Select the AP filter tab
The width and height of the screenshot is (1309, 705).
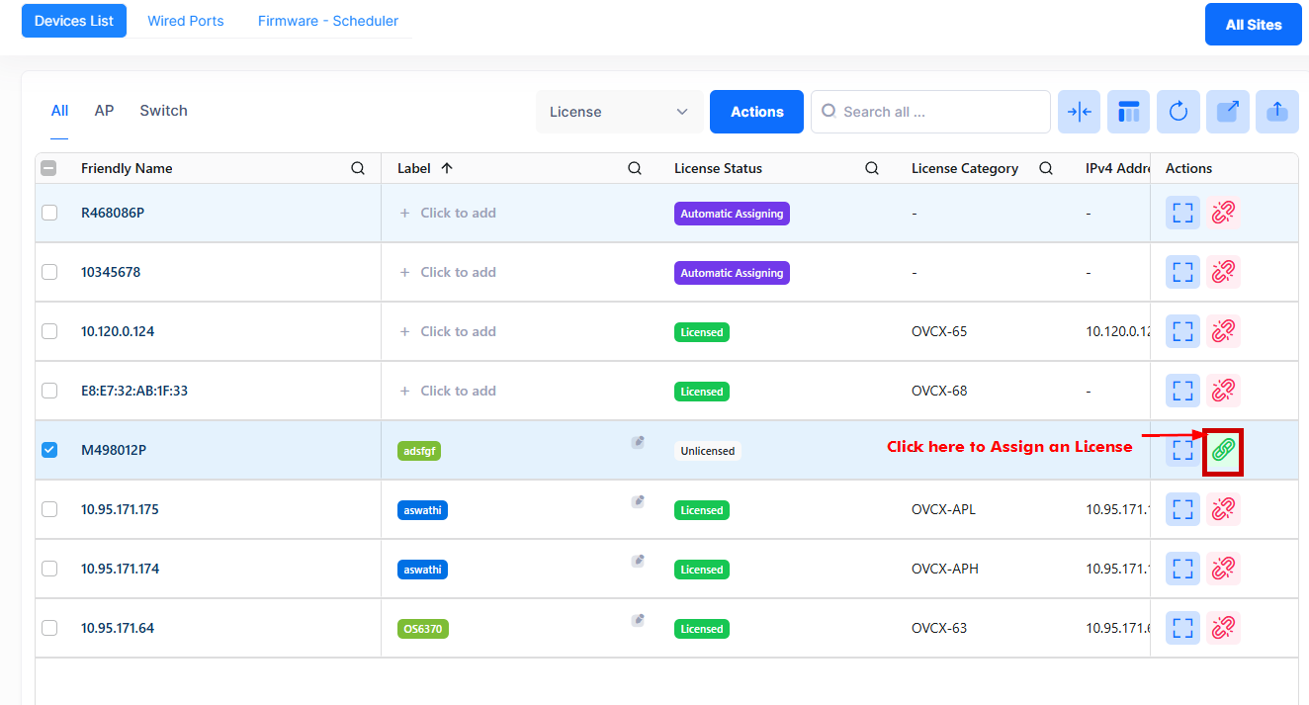pos(104,111)
